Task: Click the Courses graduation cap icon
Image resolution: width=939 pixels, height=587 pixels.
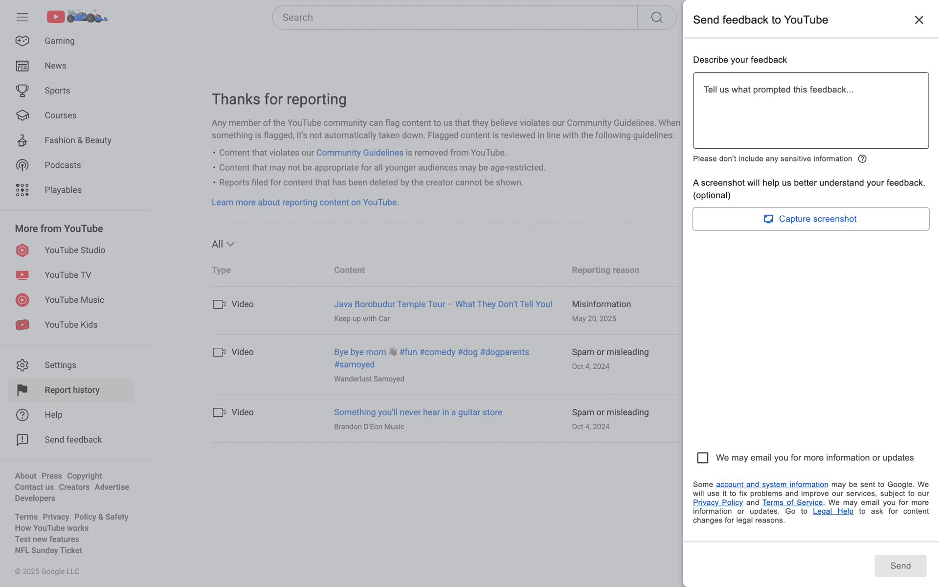Action: tap(22, 115)
